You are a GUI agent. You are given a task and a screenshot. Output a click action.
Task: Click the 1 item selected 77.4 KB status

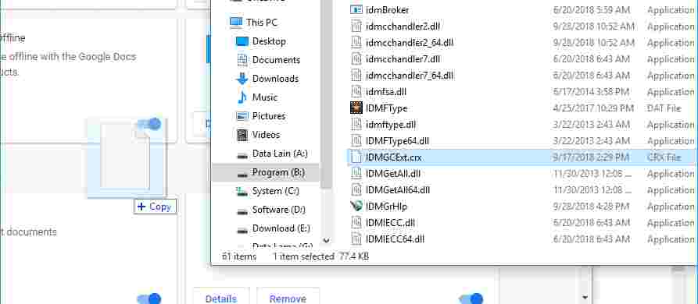click(321, 256)
